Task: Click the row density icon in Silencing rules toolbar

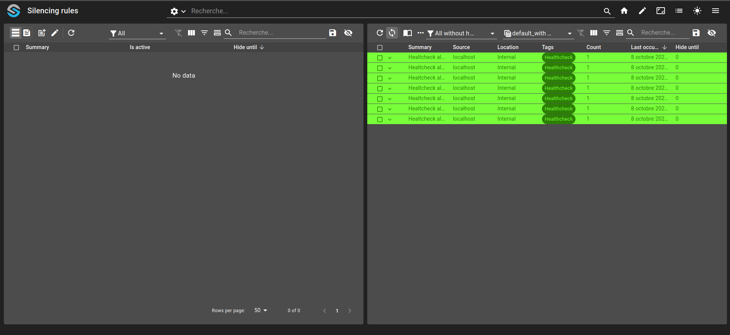Action: coord(217,33)
